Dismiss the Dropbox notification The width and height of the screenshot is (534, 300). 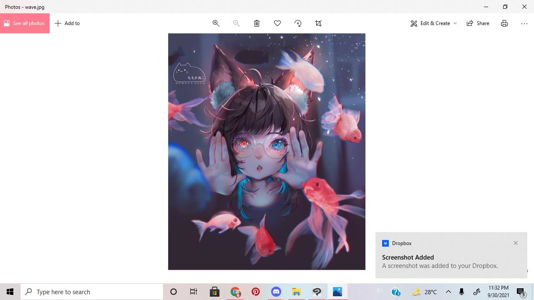tap(516, 243)
